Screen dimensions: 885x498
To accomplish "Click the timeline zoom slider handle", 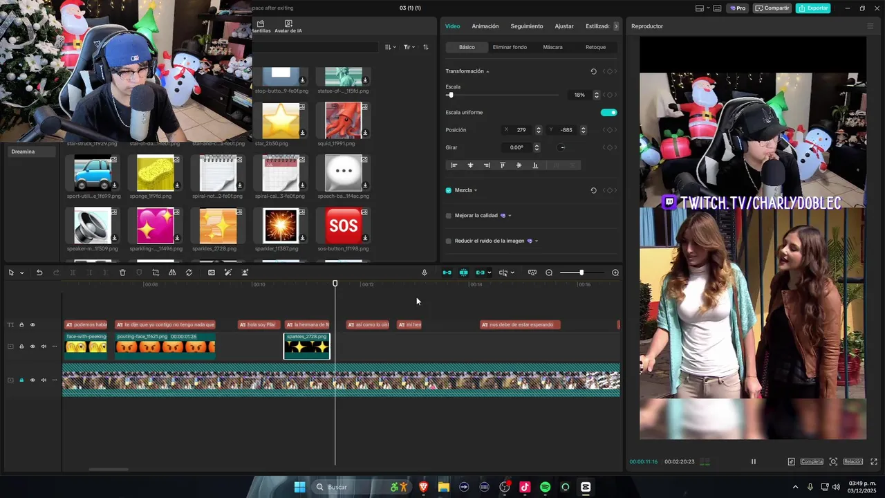I will click(x=581, y=273).
